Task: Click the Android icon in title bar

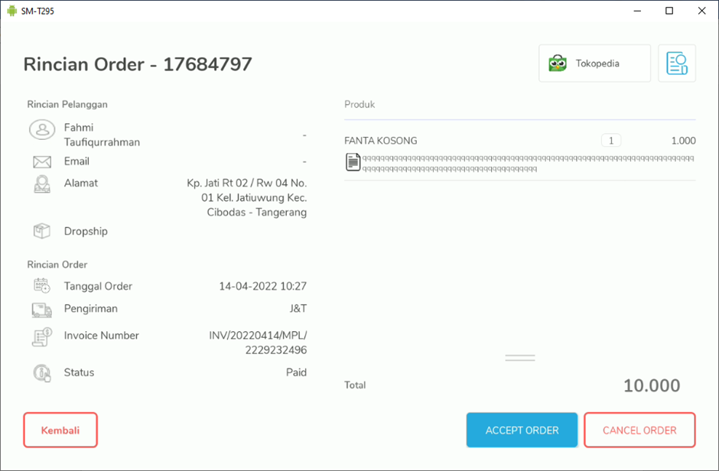Action: (x=11, y=11)
